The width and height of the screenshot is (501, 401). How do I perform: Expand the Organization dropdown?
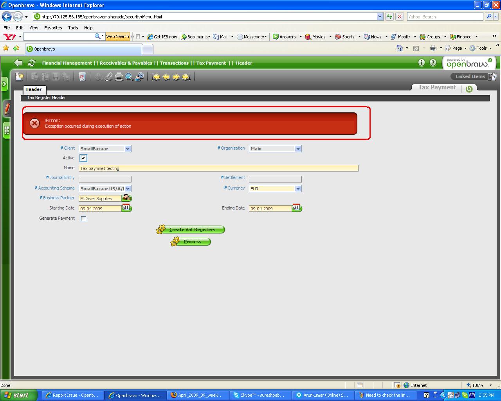tap(298, 149)
